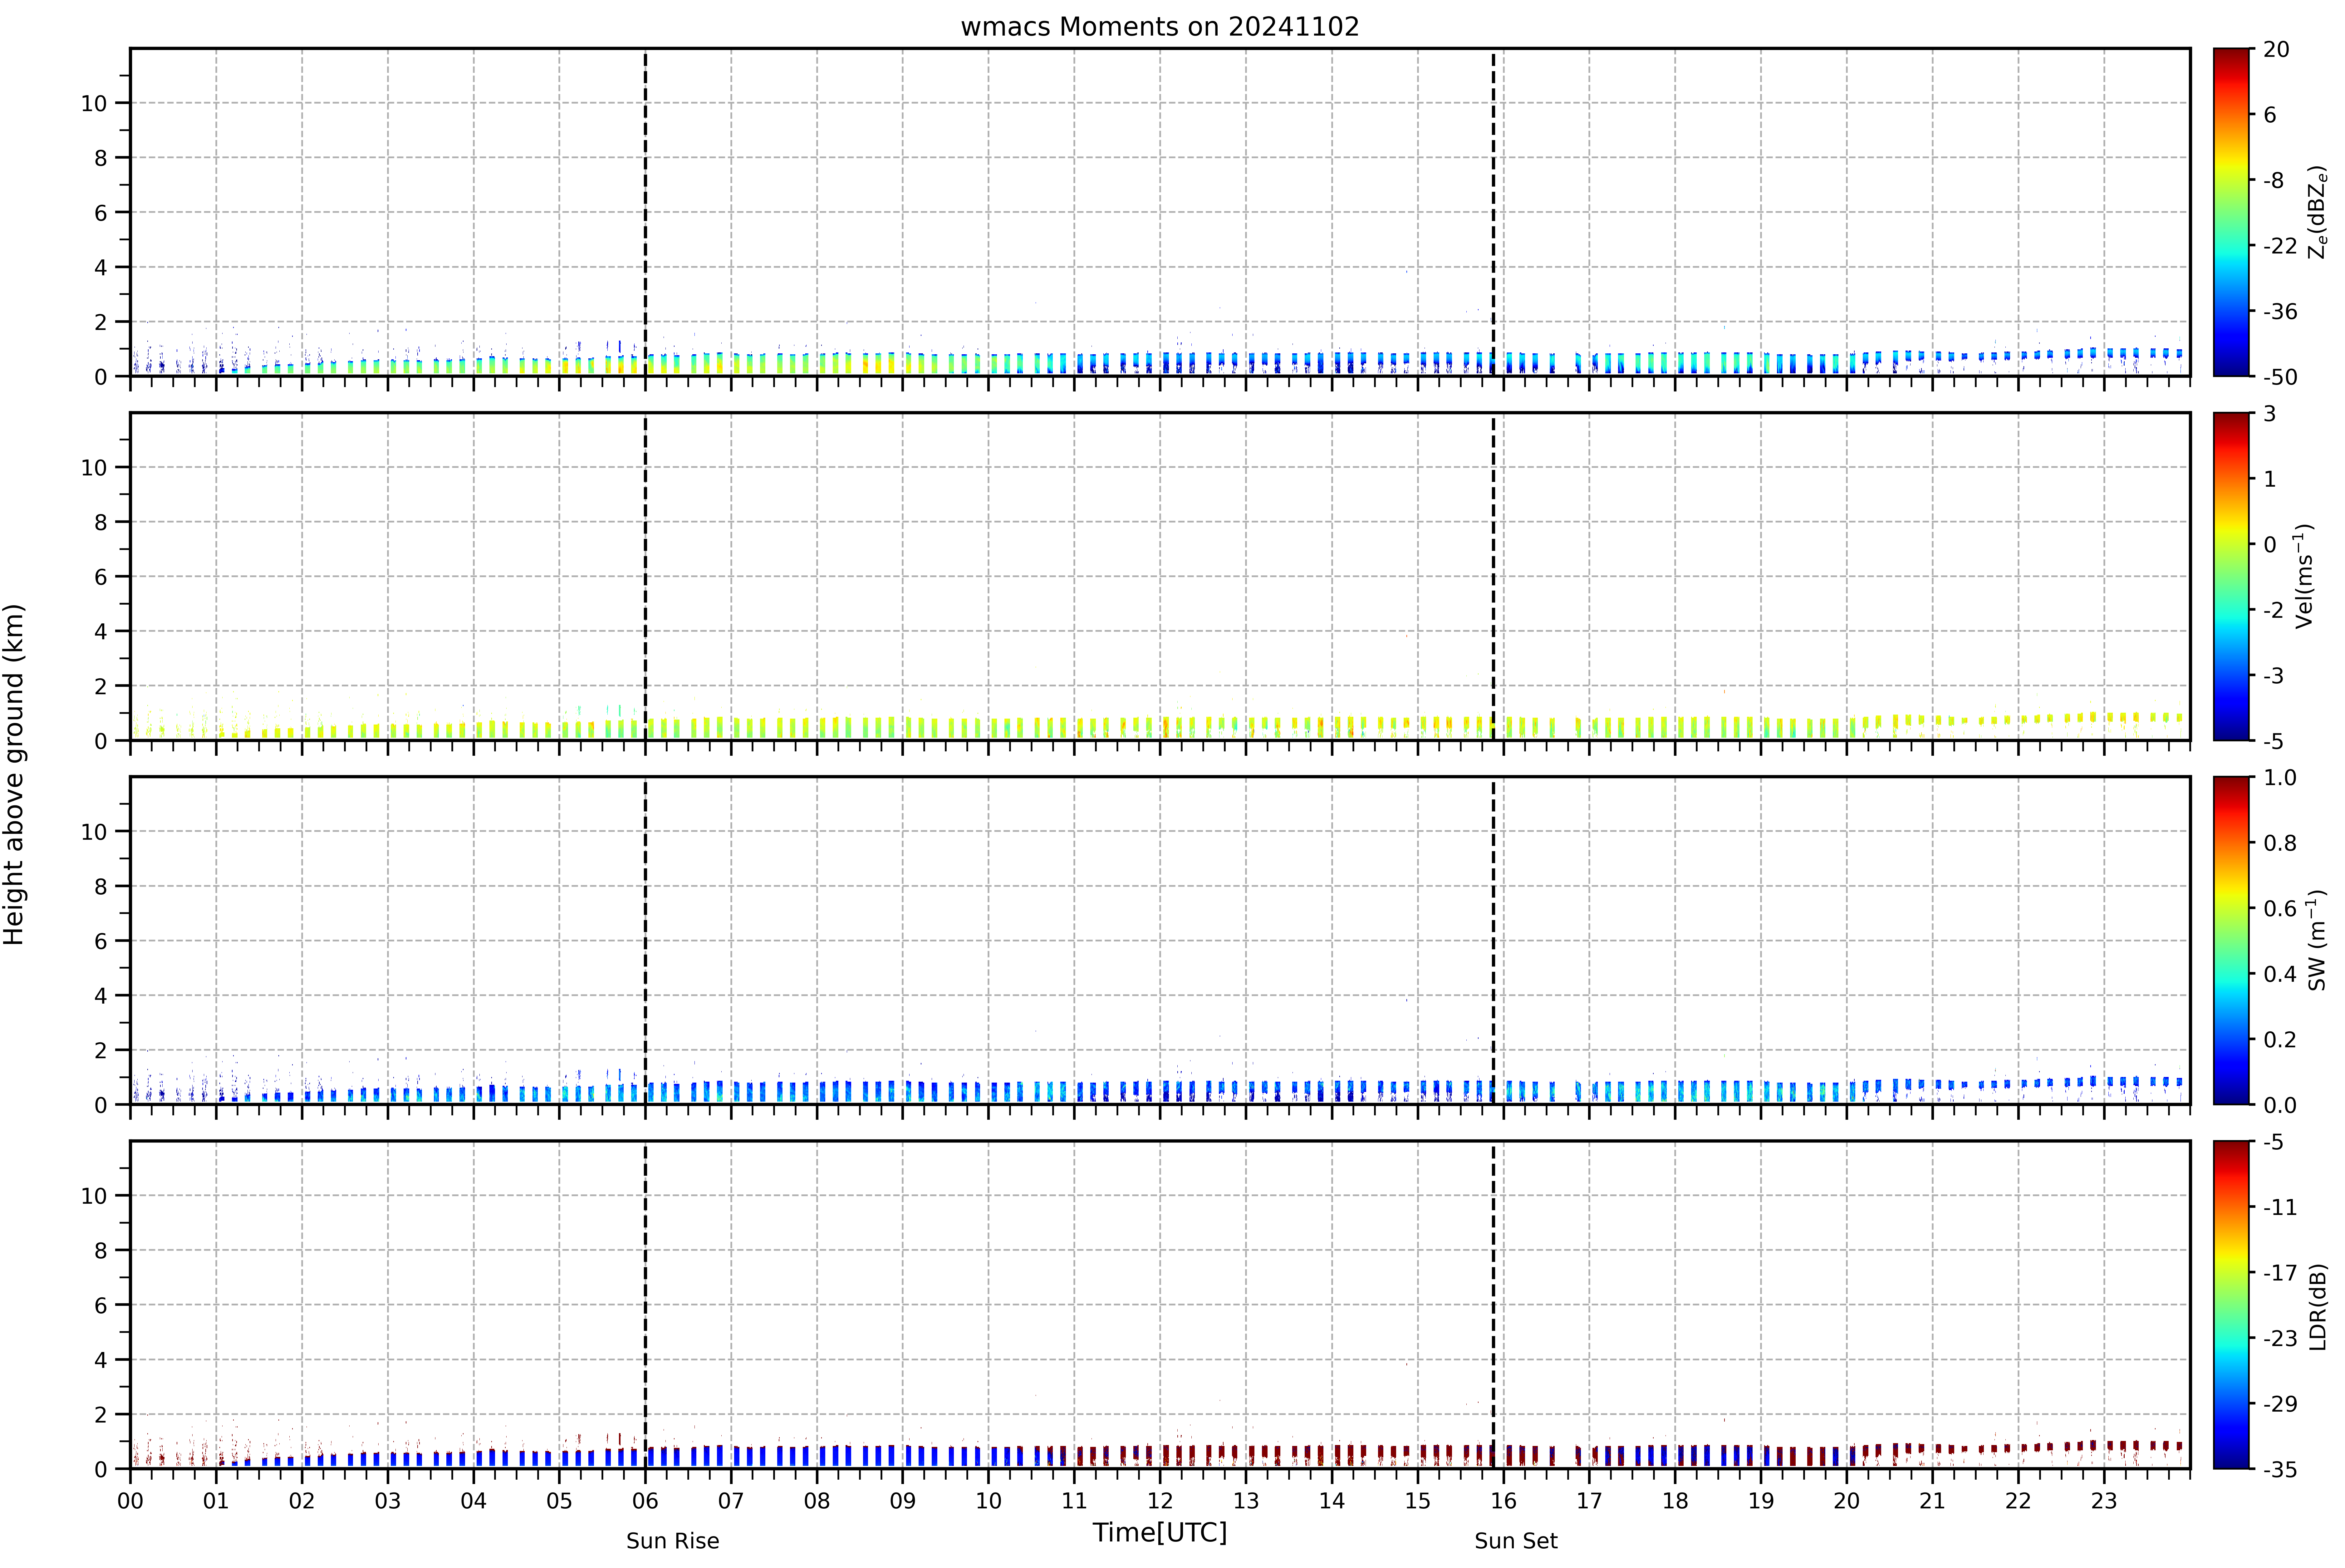The width and height of the screenshot is (2345, 1568).
Task: Click the 20 value at the top of the Ze colorbar
Action: pyautogui.click(x=2276, y=49)
